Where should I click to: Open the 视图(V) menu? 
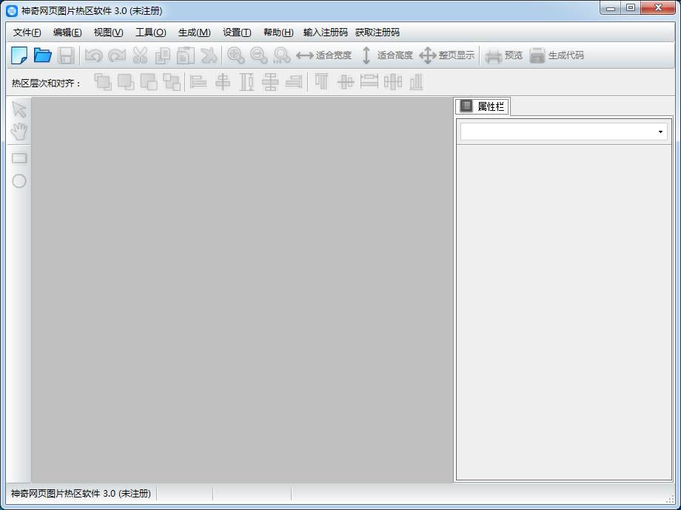[x=109, y=33]
